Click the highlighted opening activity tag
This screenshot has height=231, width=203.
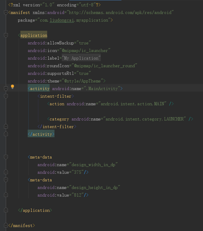[x=39, y=89]
